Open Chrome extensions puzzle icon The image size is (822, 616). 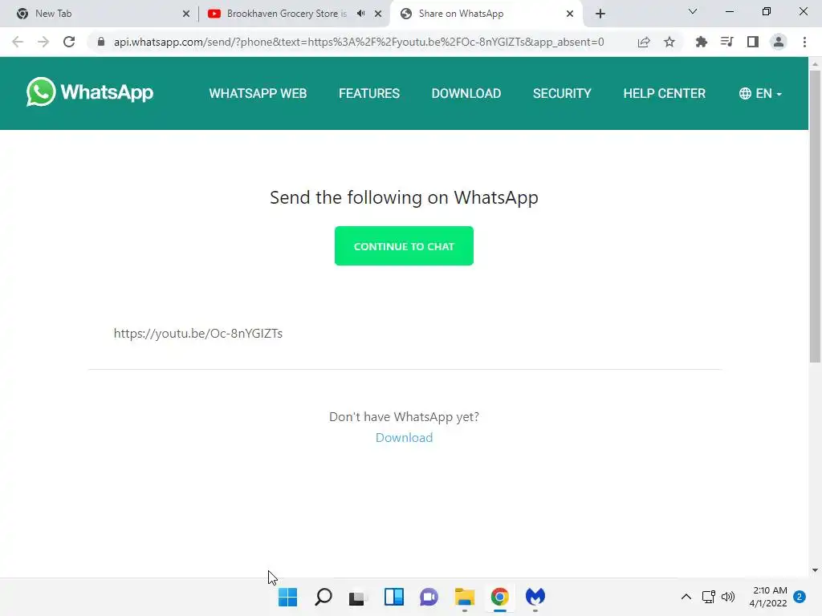701,42
